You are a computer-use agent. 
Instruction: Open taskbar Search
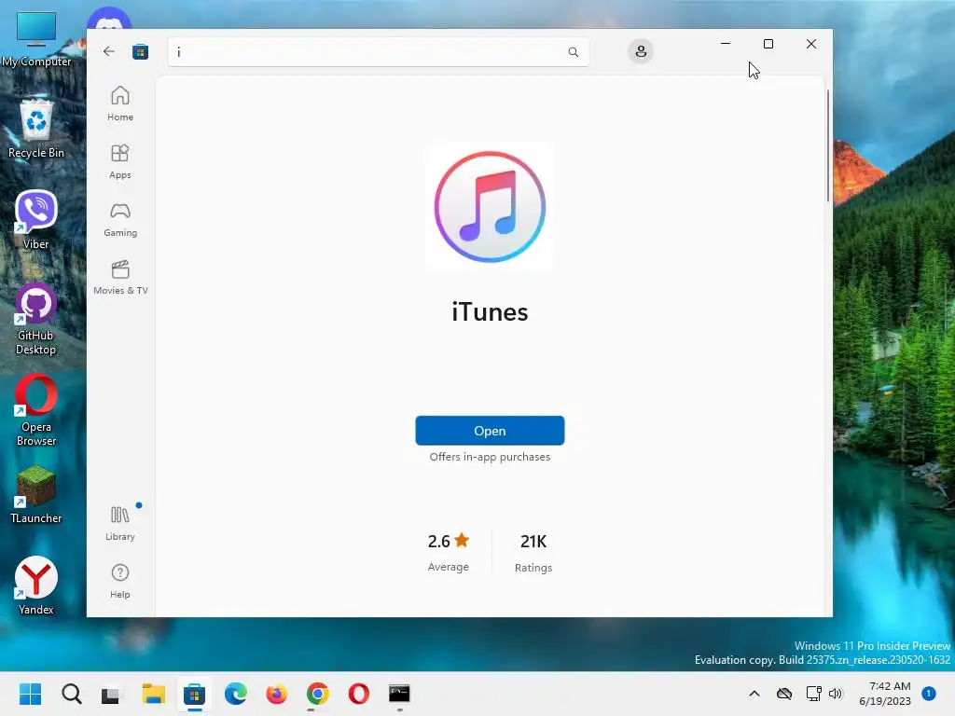(71, 694)
